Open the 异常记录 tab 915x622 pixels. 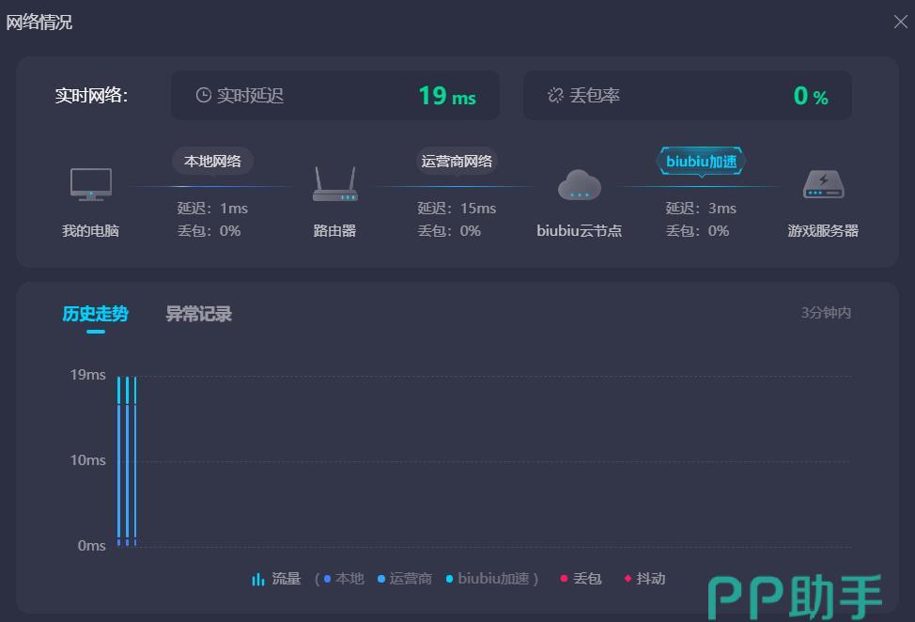[198, 314]
